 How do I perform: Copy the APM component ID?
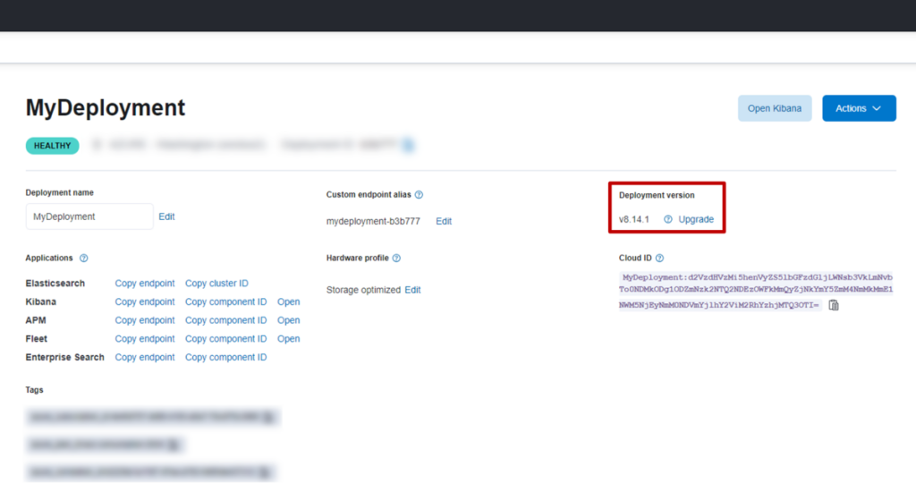pyautogui.click(x=225, y=320)
